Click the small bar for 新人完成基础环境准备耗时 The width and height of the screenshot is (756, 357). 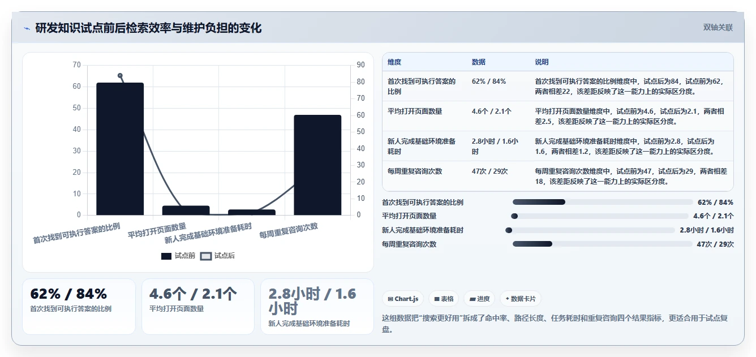tap(252, 212)
